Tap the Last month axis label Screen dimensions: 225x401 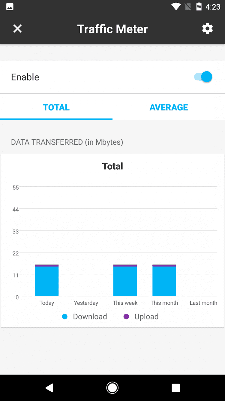(x=203, y=303)
